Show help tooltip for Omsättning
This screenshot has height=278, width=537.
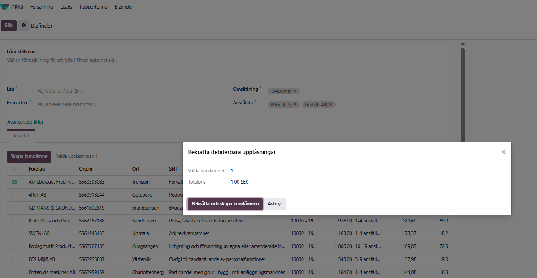(x=260, y=88)
